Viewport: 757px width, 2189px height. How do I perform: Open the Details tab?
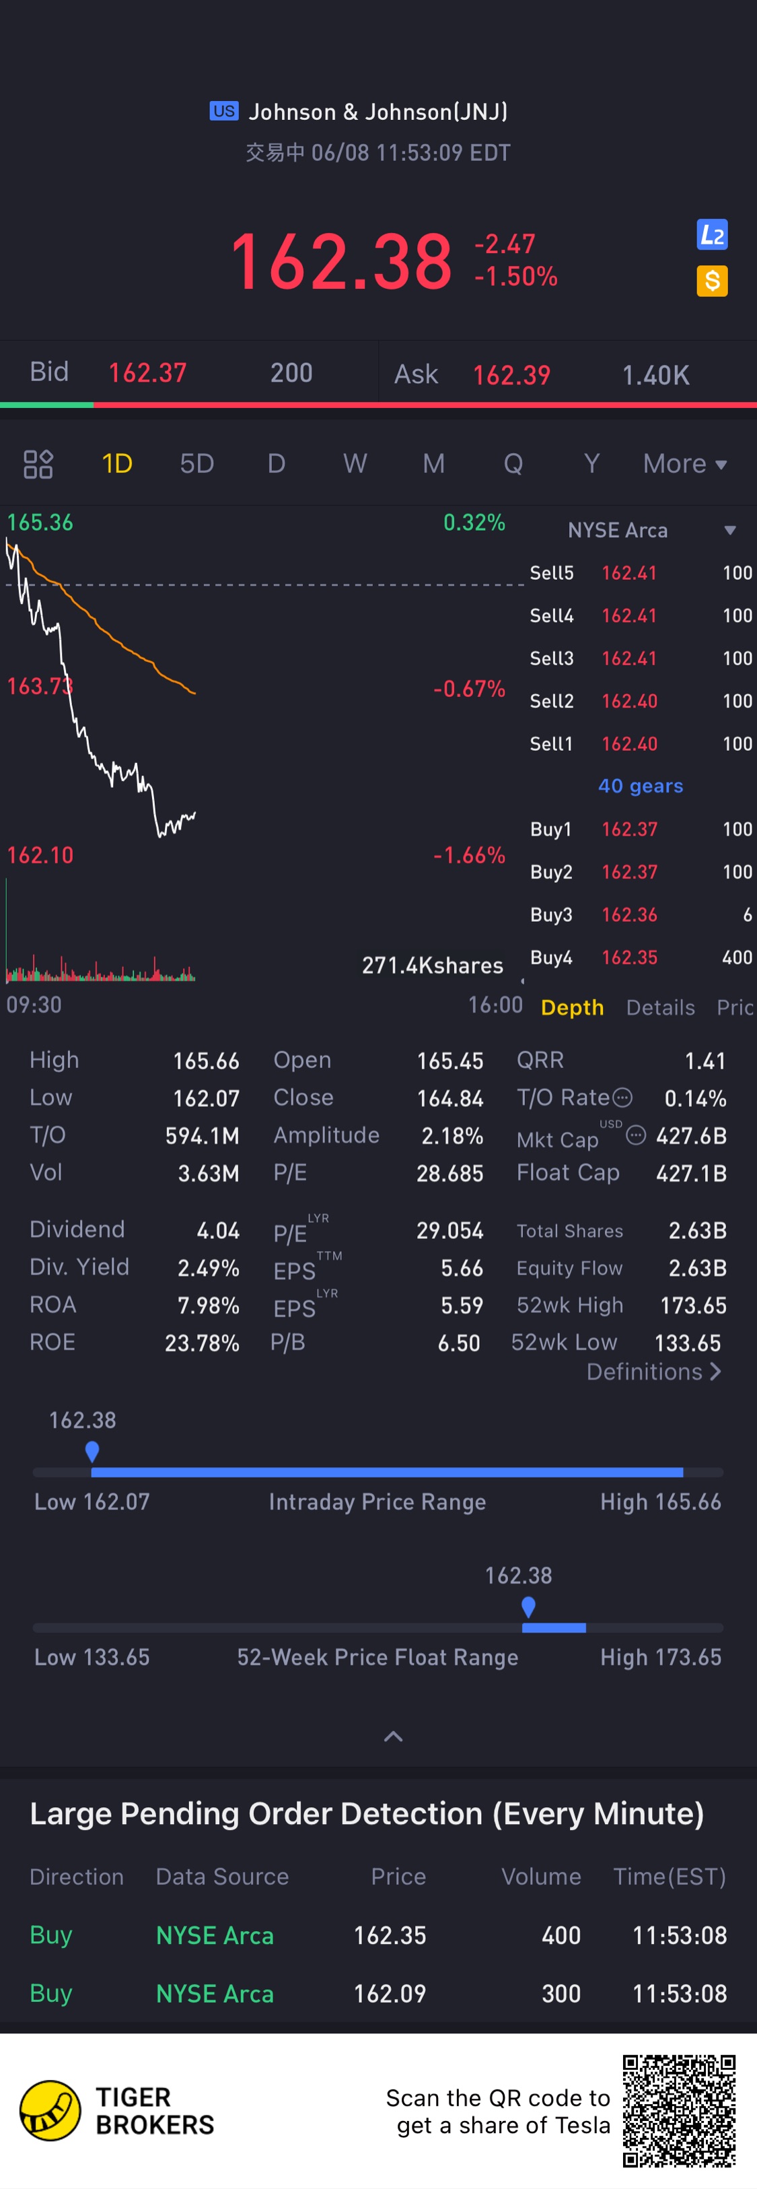[660, 1007]
